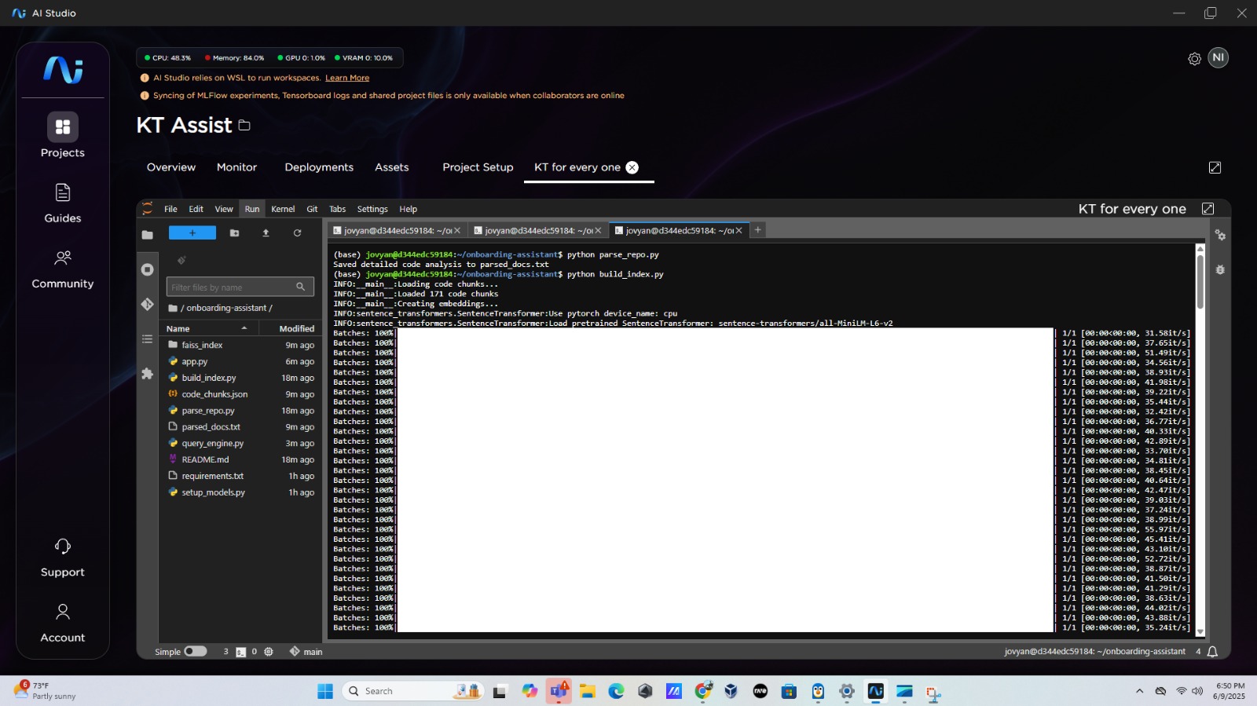1257x706 pixels.
Task: Open the Run menu
Action: click(x=251, y=209)
